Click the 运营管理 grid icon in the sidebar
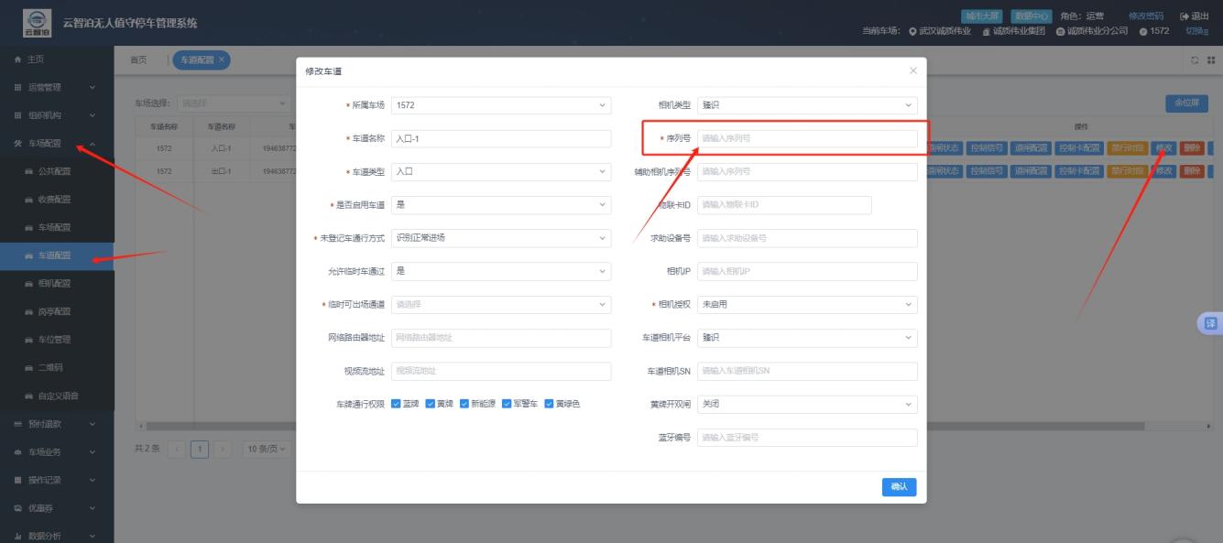1223x543 pixels. click(x=19, y=87)
